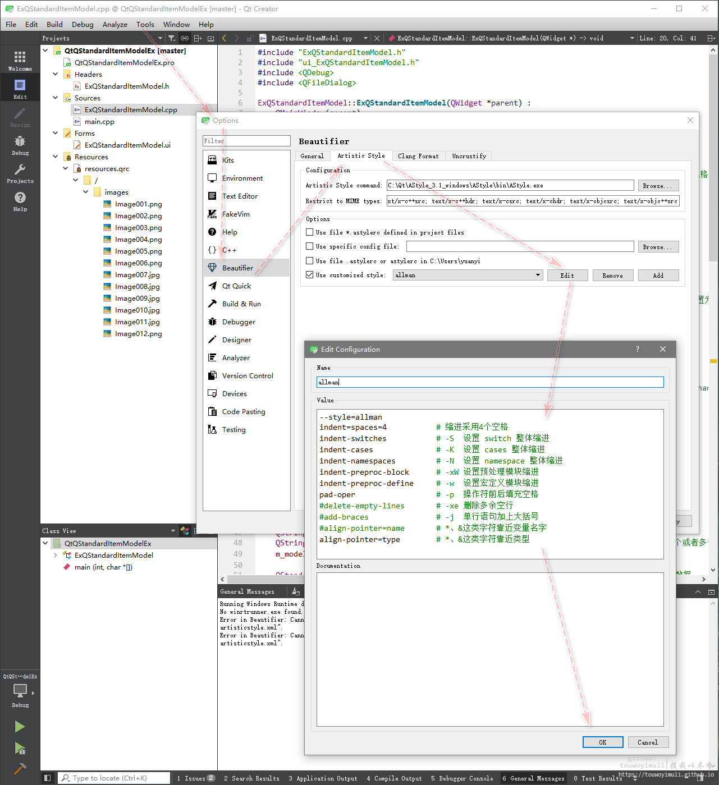Switch to Edit mode icon

pos(20,85)
